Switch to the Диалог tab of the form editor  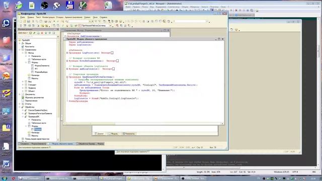[99, 134]
